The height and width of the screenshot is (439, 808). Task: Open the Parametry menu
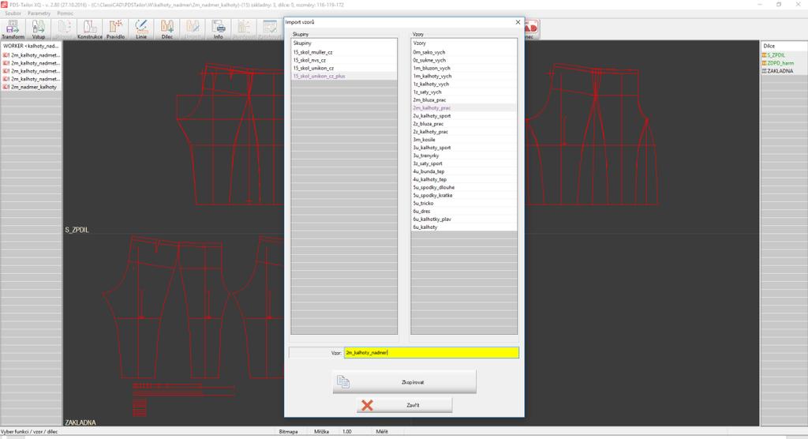[39, 13]
